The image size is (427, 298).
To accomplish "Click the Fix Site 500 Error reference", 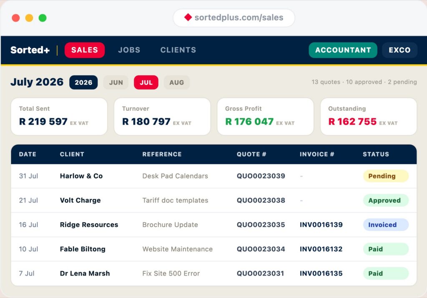I will pyautogui.click(x=171, y=273).
